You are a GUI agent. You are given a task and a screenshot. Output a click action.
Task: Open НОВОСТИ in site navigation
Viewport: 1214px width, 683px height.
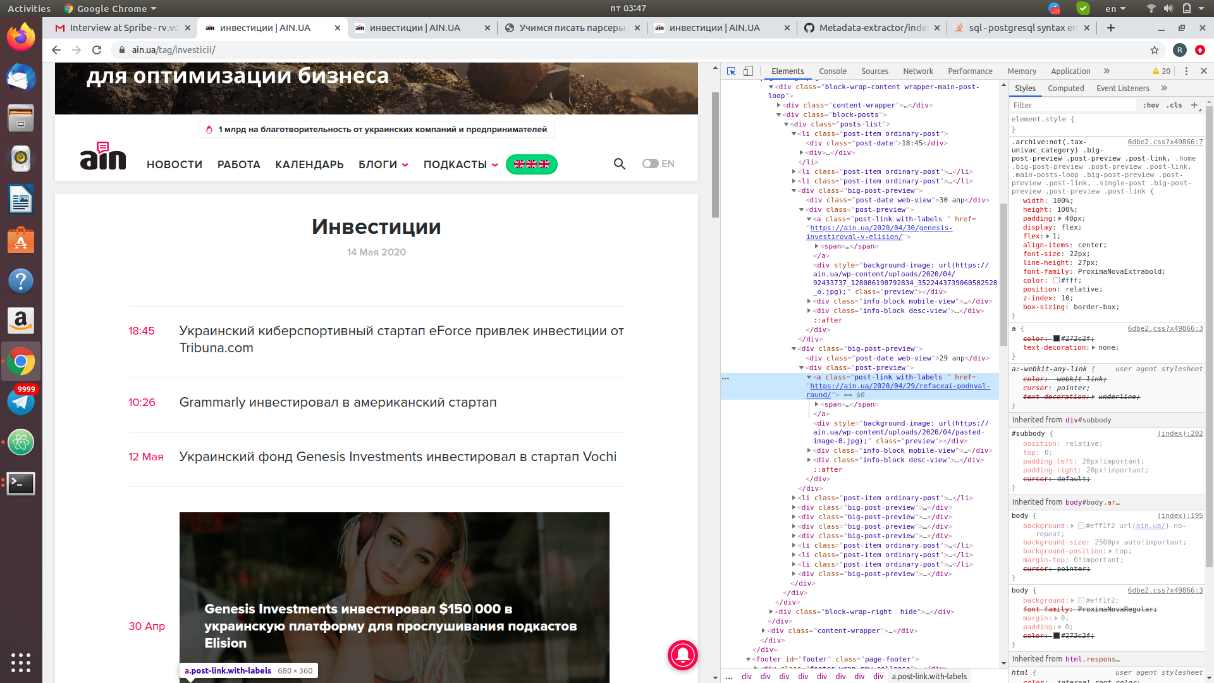(x=175, y=164)
